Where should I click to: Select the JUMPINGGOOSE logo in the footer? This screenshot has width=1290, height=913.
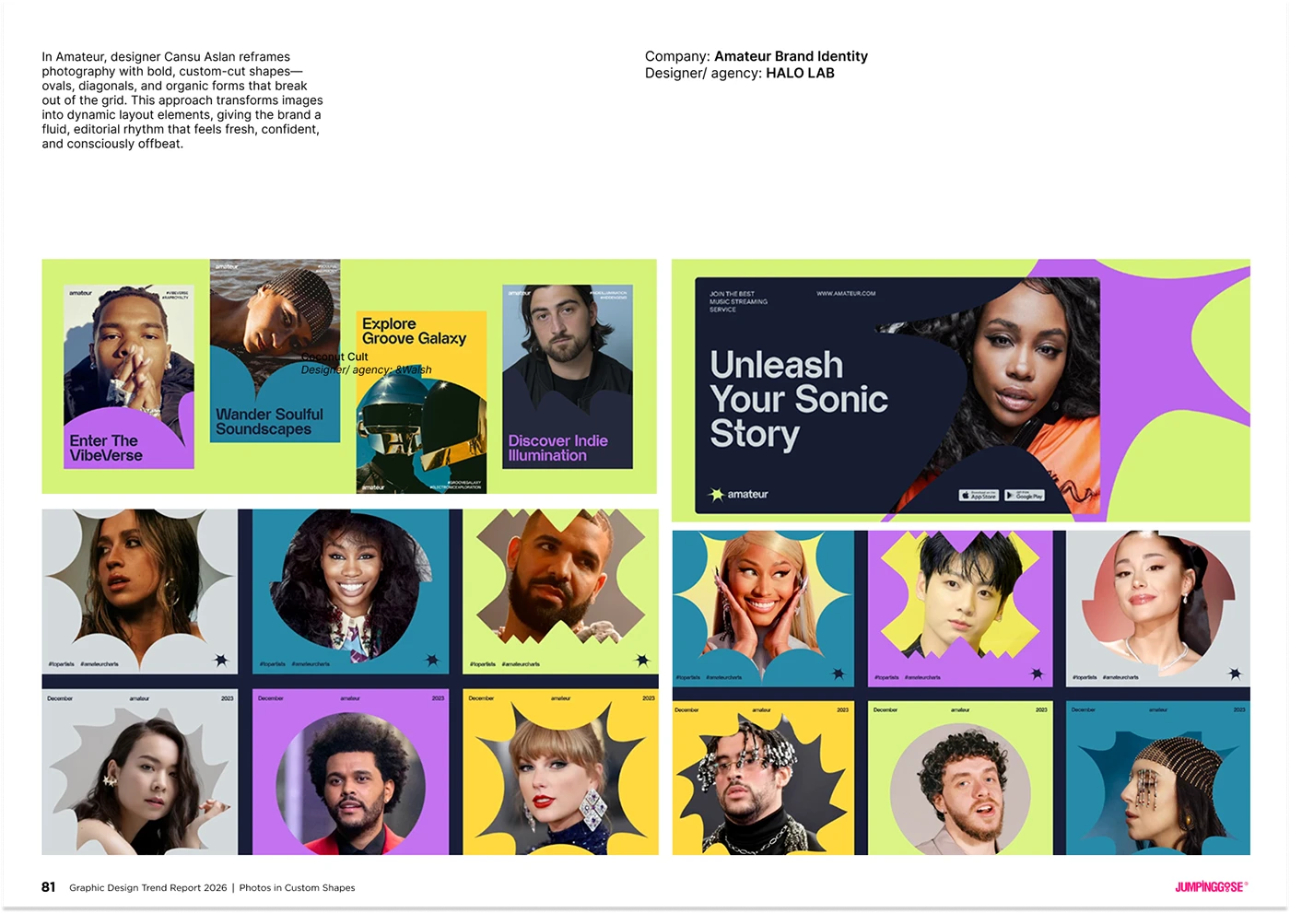click(x=1209, y=887)
